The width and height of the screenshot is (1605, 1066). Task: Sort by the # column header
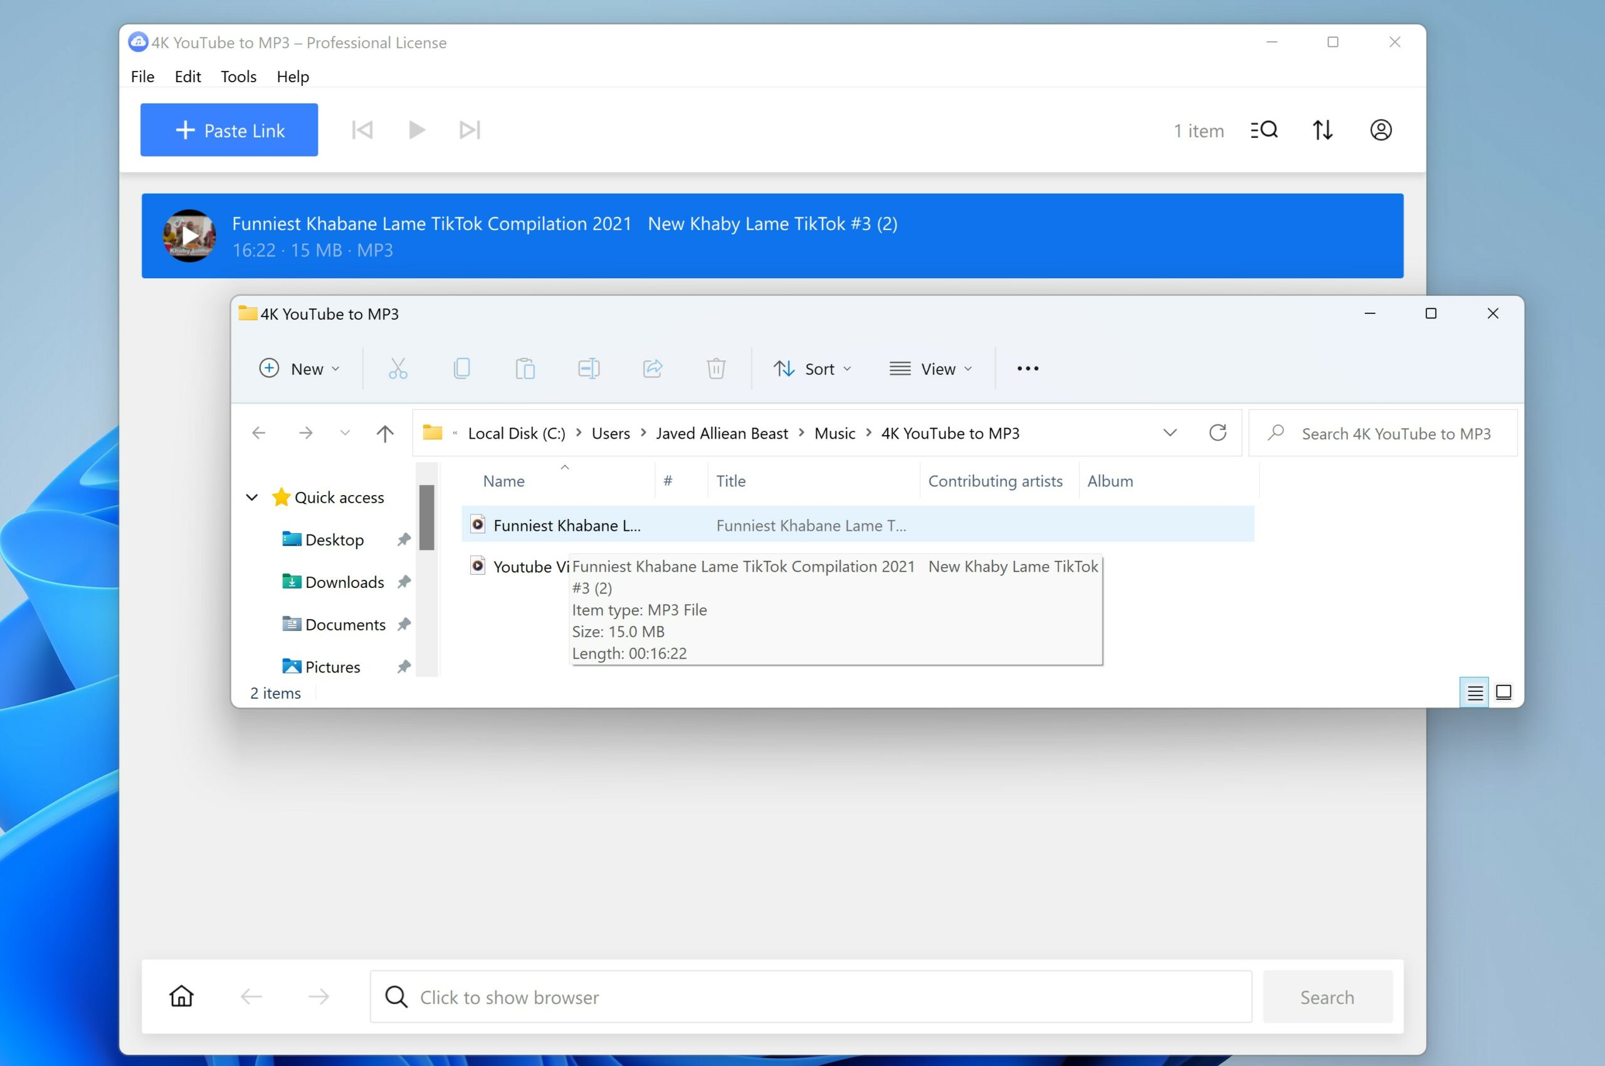[668, 481]
